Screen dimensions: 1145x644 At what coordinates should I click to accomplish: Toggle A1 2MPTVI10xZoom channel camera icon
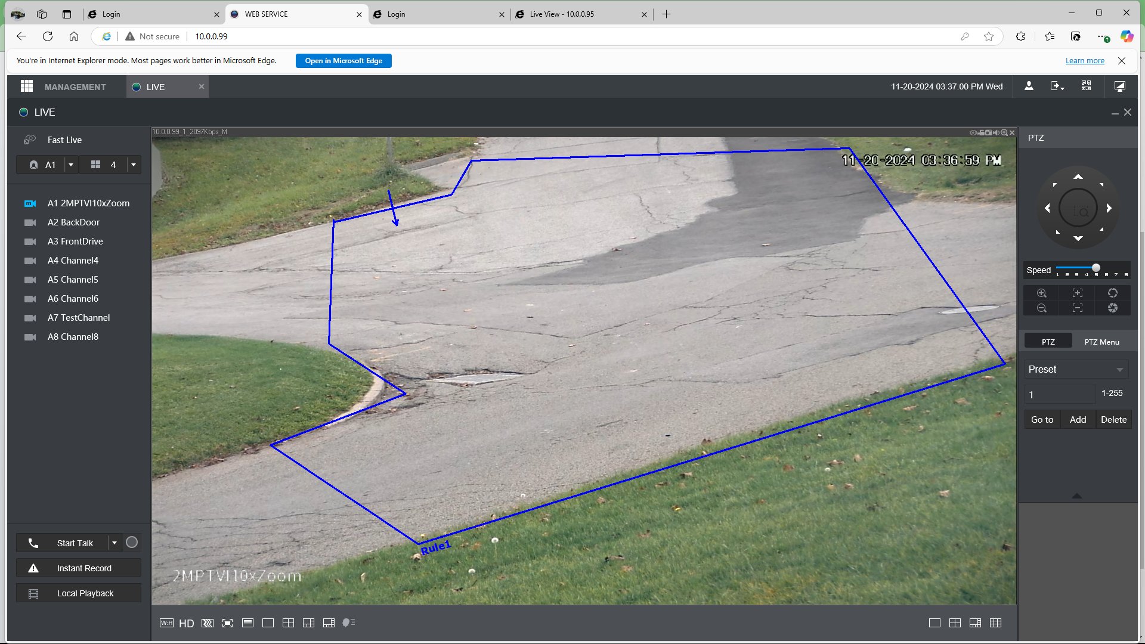(x=30, y=203)
